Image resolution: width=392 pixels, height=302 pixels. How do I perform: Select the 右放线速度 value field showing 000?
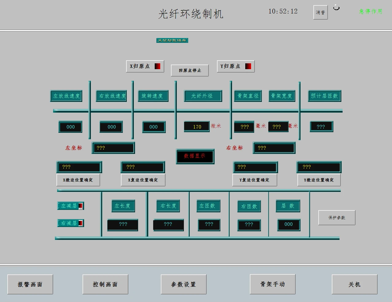pyautogui.click(x=111, y=127)
